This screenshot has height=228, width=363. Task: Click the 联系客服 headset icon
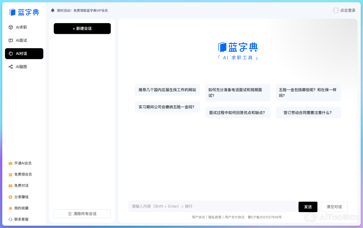pyautogui.click(x=10, y=219)
